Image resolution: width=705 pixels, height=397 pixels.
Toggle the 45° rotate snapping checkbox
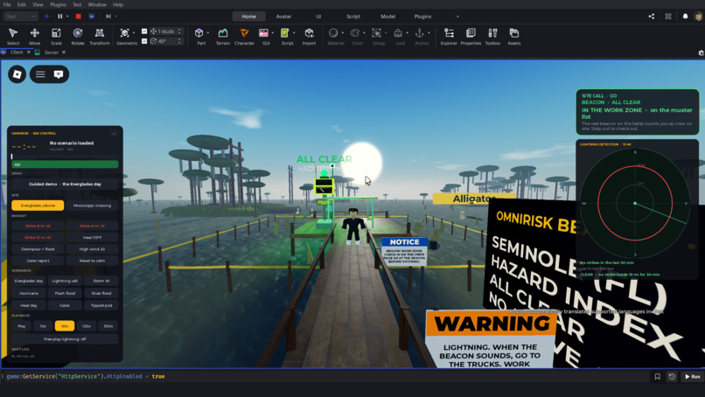pyautogui.click(x=144, y=41)
